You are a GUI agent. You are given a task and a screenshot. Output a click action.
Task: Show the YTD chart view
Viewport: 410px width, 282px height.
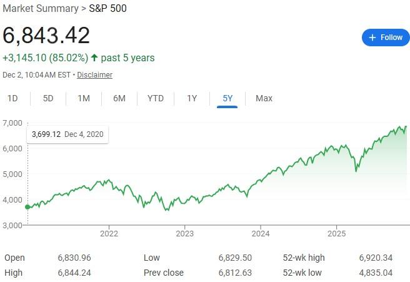pos(156,98)
